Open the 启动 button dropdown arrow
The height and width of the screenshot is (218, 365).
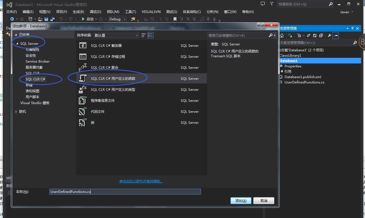pyautogui.click(x=96, y=19)
